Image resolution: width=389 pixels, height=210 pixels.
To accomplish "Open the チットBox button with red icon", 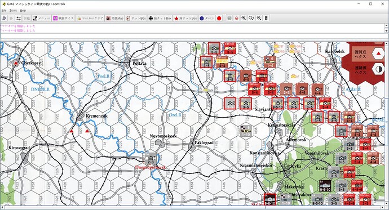I will 136,19.
